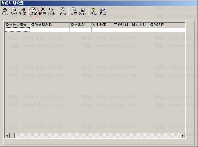Screen dimensions: 198x147
Task: Add a new backup plan with 增加
Action: 34,12
